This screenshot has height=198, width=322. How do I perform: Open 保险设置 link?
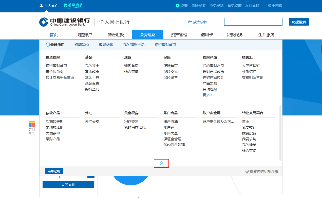(171, 77)
